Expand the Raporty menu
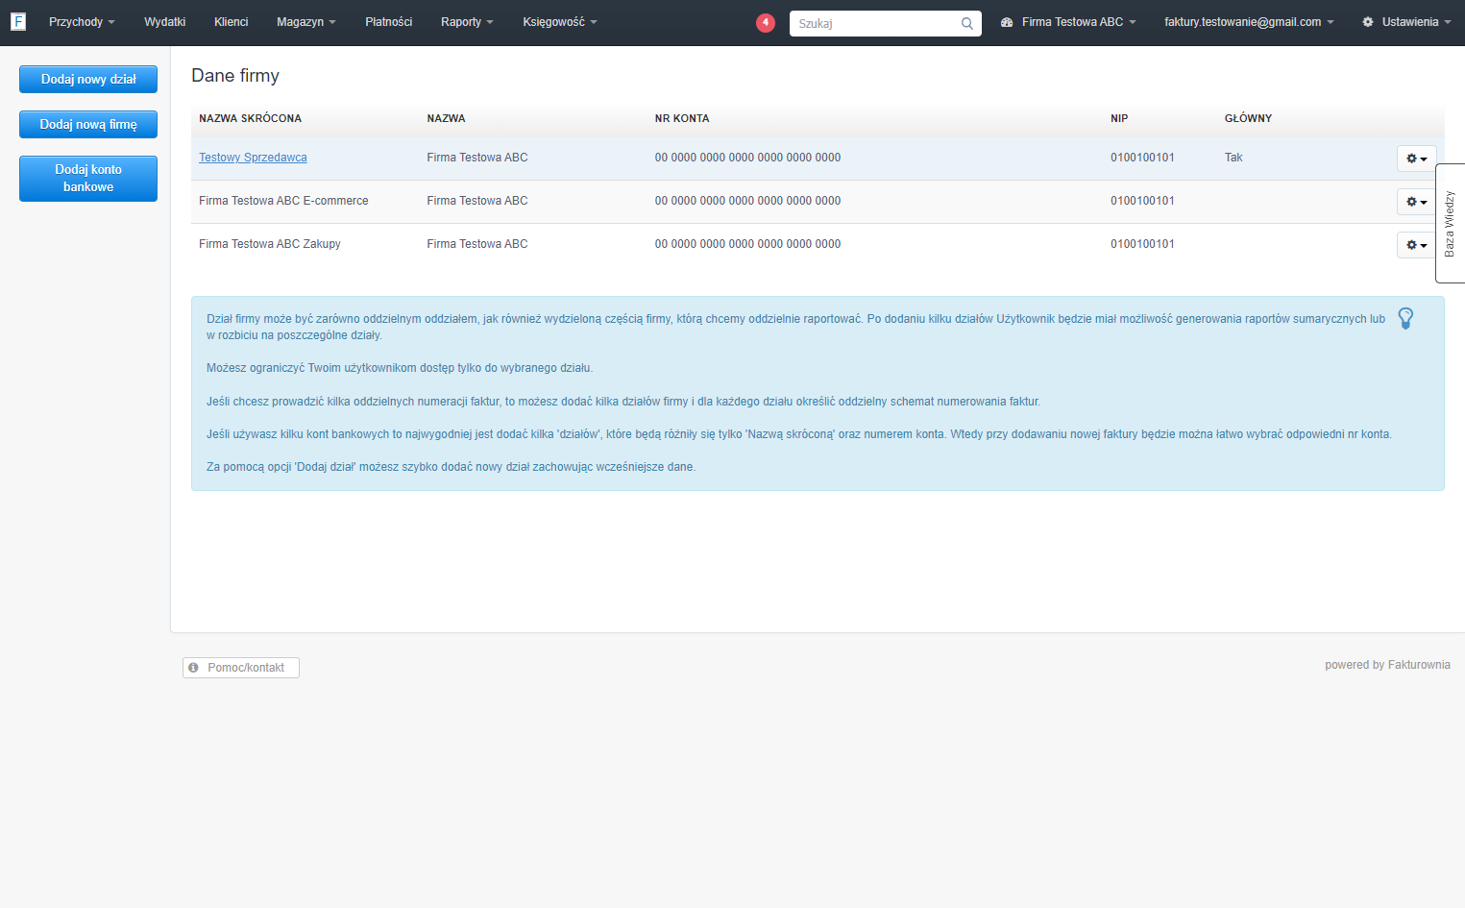The height and width of the screenshot is (908, 1465). pos(467,22)
